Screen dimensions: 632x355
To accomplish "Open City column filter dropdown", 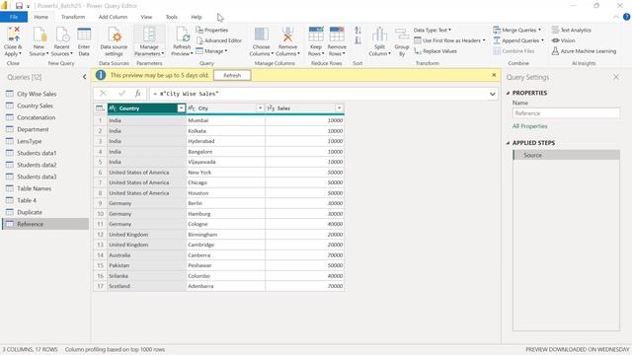I will [x=260, y=108].
